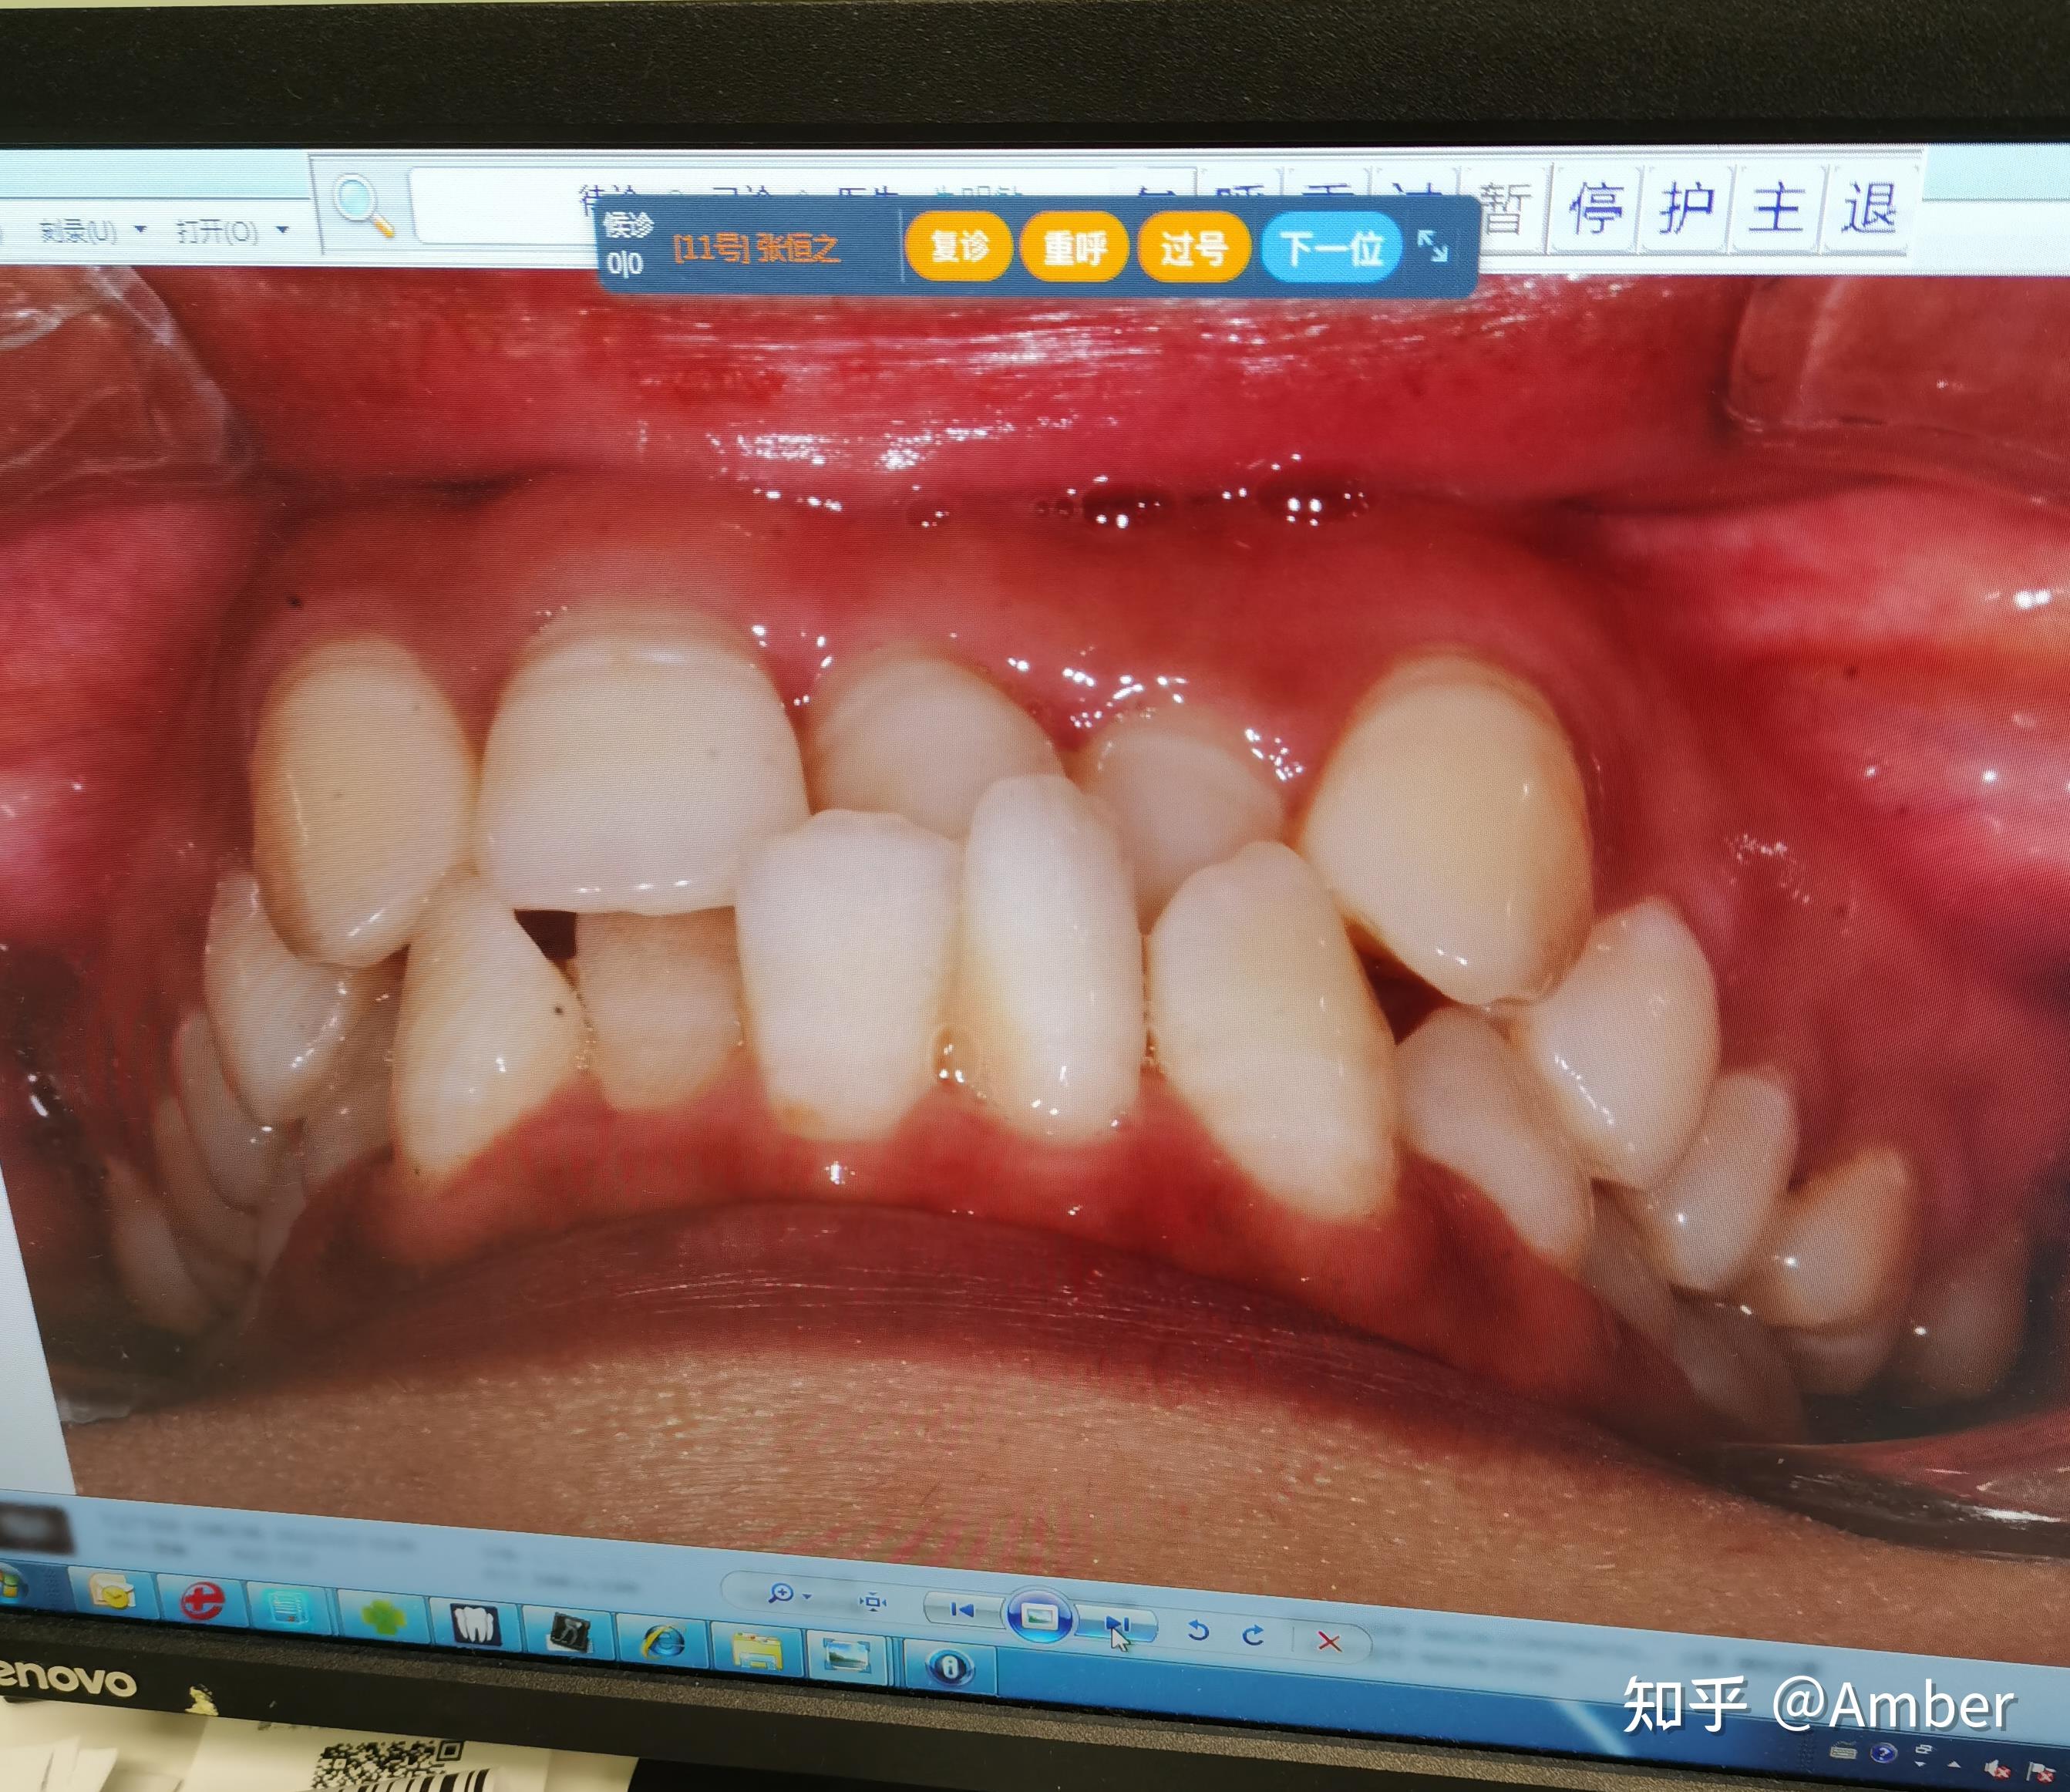Go to the previous photo

point(962,1610)
